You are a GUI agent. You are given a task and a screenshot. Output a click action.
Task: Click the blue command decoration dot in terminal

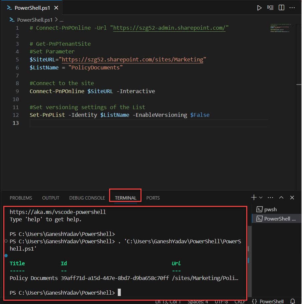coord(6,256)
